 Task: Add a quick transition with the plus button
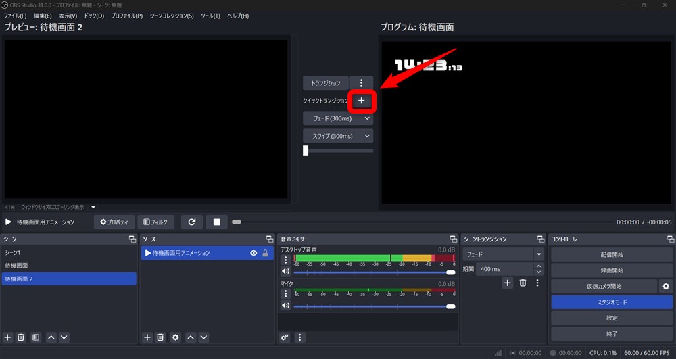pos(361,101)
